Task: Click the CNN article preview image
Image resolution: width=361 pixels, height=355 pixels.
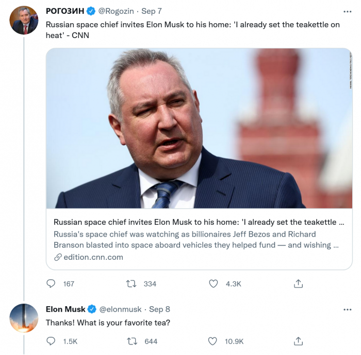Action: 199,129
